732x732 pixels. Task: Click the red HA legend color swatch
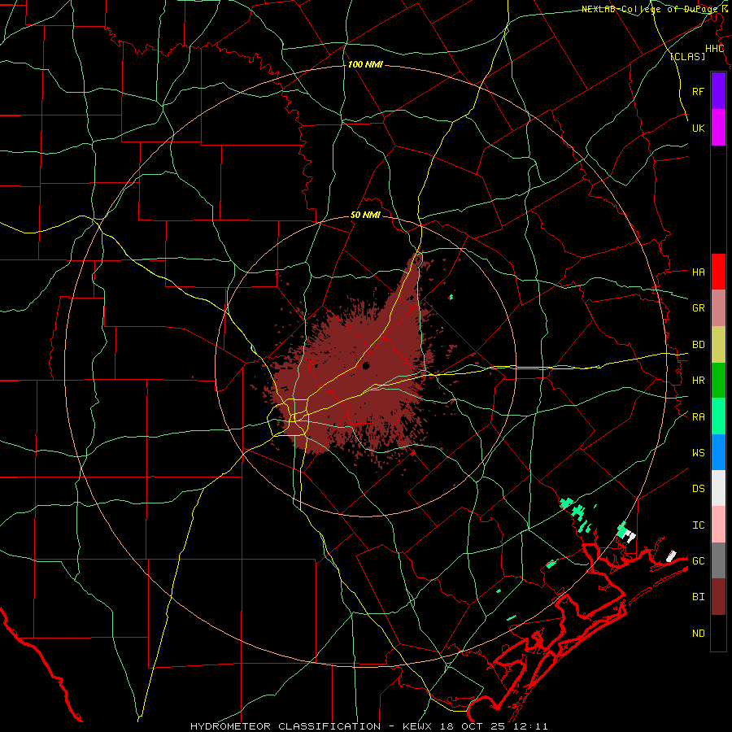click(718, 272)
